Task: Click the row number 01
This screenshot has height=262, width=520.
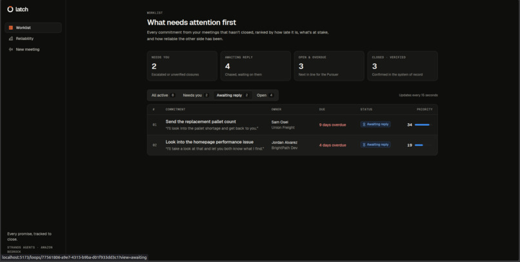Action: [x=155, y=125]
